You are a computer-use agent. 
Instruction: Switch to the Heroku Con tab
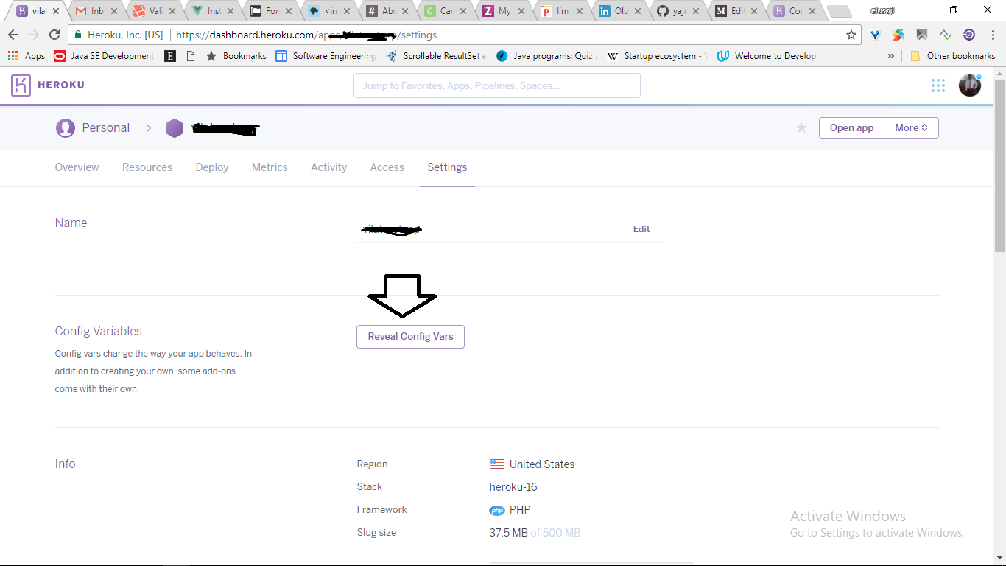pos(794,11)
